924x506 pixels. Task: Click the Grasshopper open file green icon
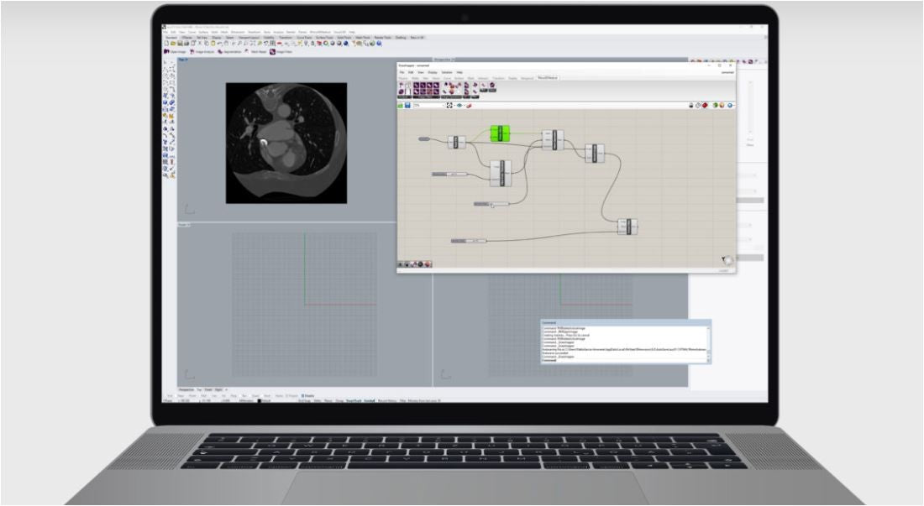400,105
